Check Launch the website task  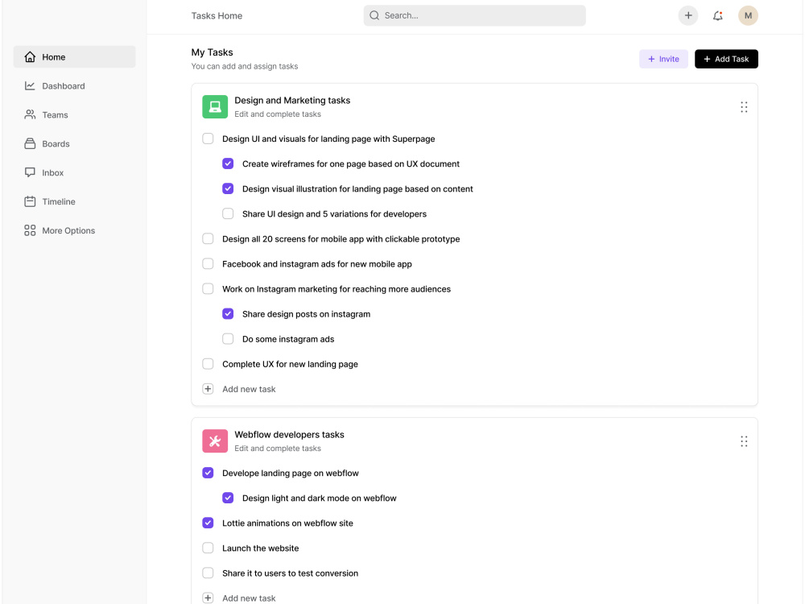[x=208, y=548]
